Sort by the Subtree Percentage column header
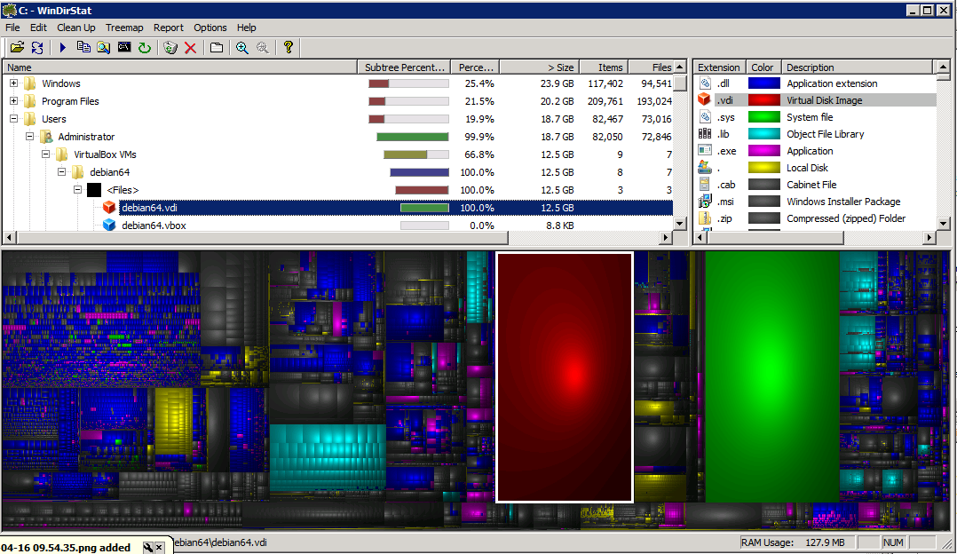This screenshot has width=957, height=554. coord(405,67)
